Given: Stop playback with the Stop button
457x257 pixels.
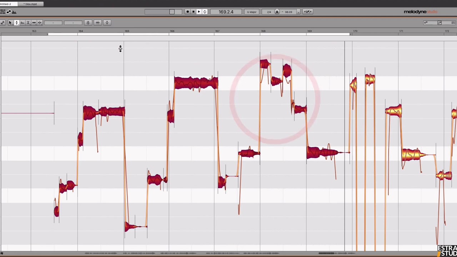Looking at the screenshot, I should 193,12.
